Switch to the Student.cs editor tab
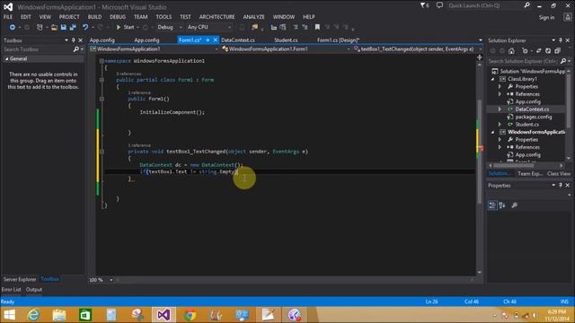 pos(286,40)
